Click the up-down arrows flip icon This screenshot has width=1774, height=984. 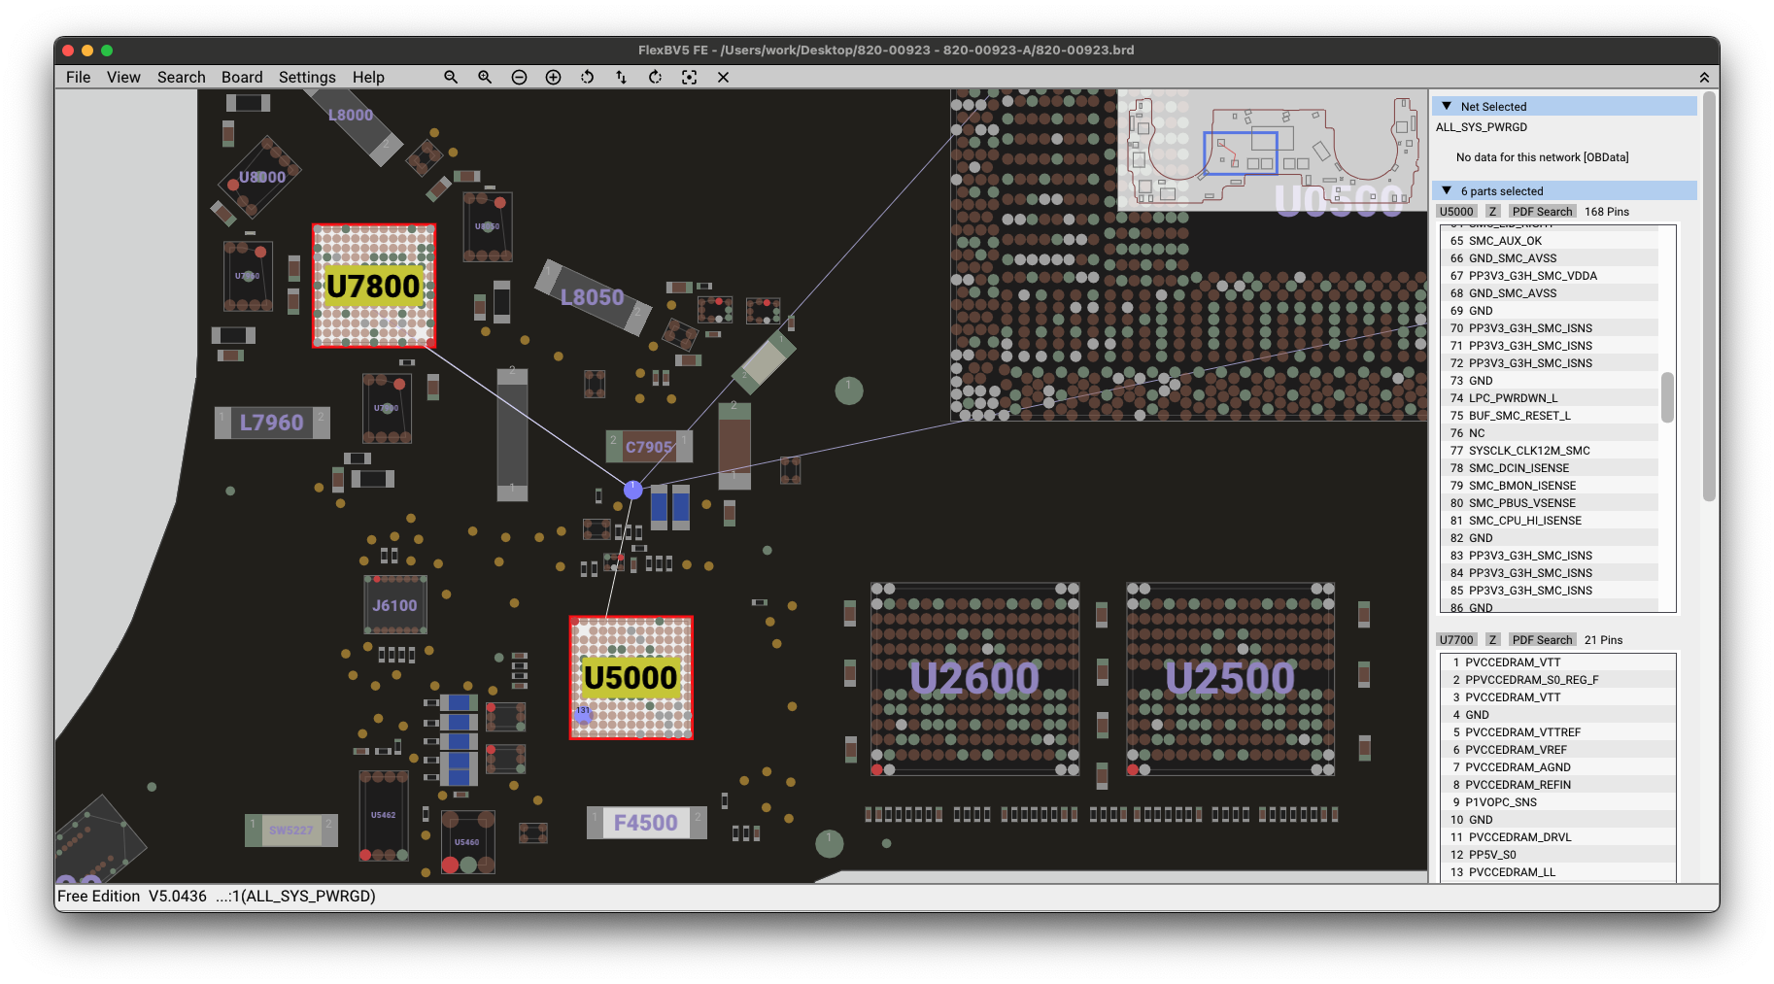pos(621,77)
